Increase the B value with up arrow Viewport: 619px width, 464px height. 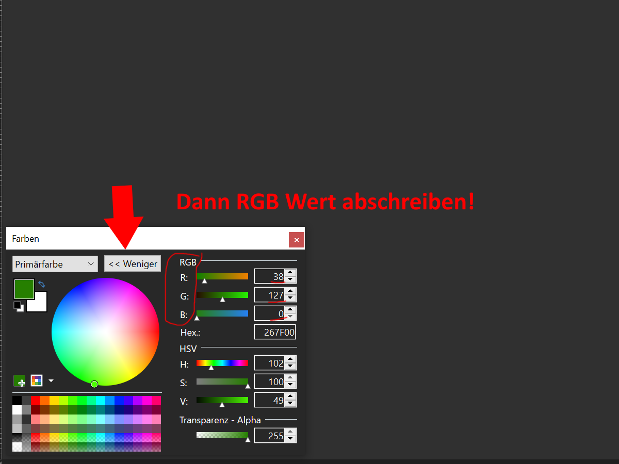pos(291,310)
